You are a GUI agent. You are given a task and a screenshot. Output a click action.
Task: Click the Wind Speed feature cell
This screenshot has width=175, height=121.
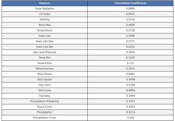click(45, 79)
